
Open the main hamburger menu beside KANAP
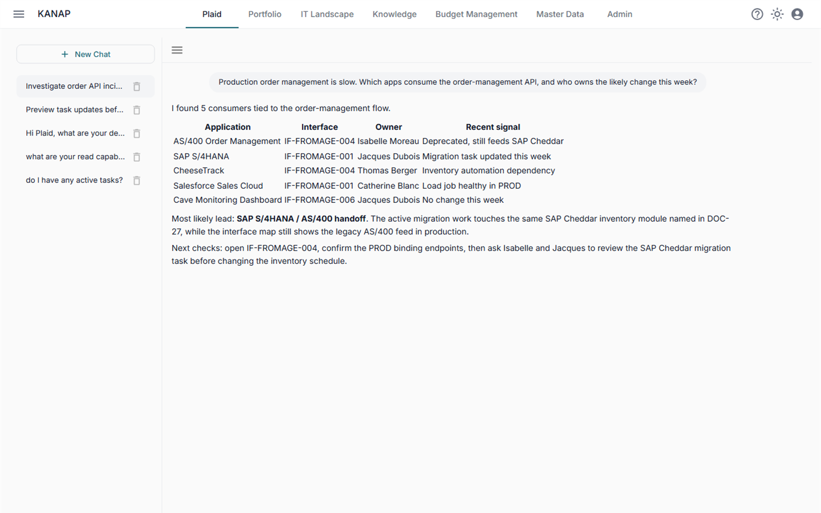click(x=19, y=14)
